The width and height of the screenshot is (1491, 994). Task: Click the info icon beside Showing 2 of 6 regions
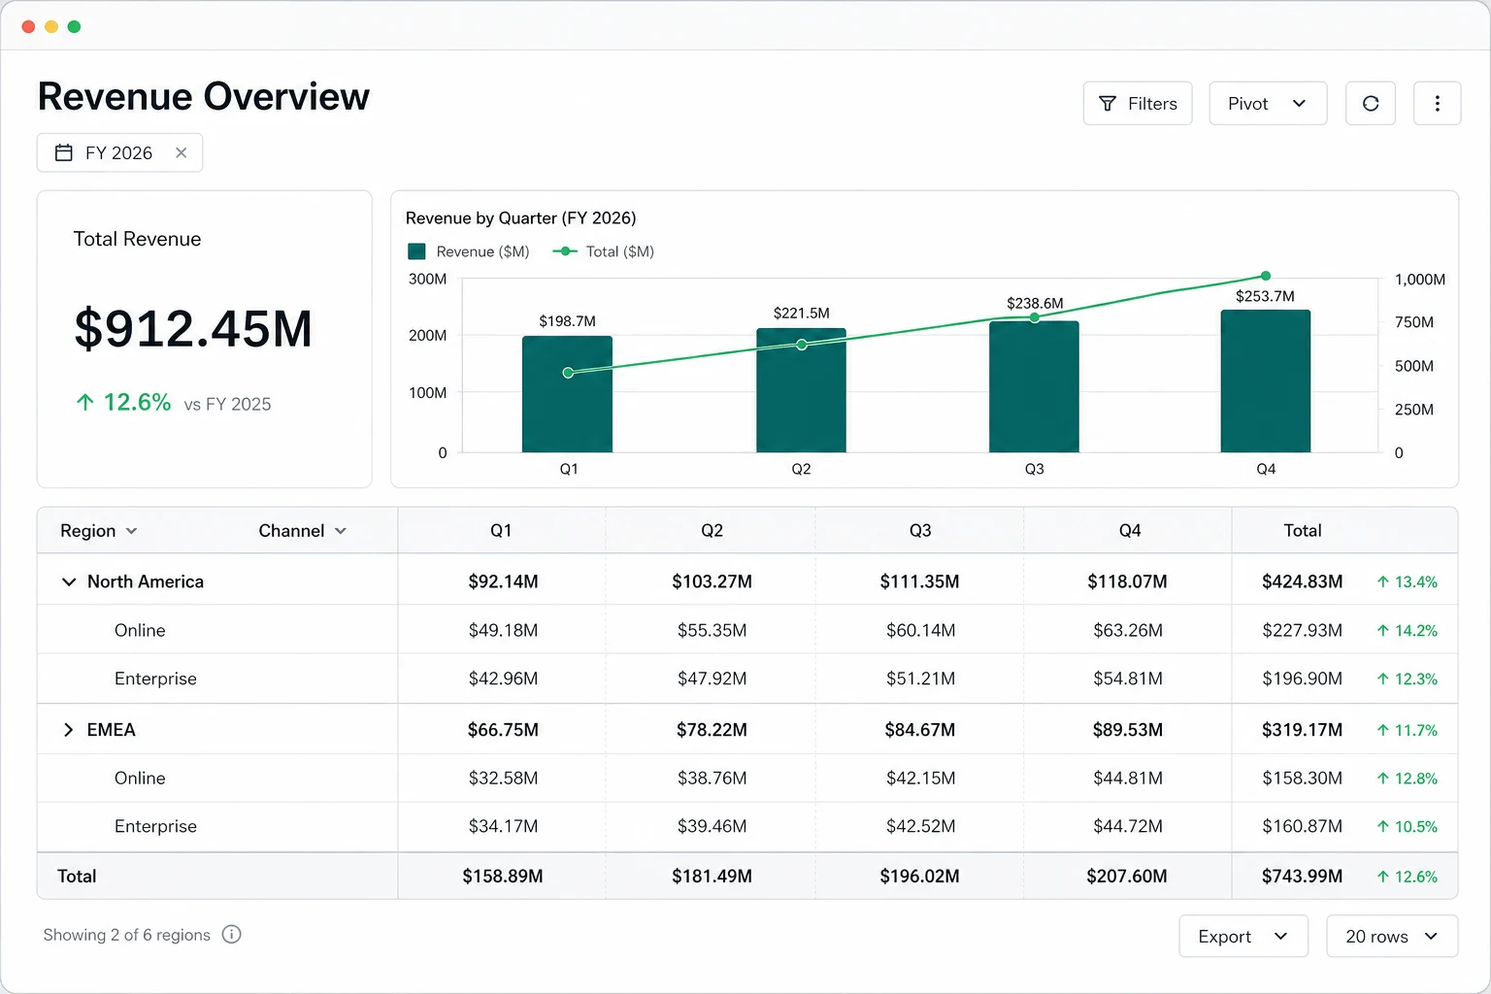click(x=231, y=934)
